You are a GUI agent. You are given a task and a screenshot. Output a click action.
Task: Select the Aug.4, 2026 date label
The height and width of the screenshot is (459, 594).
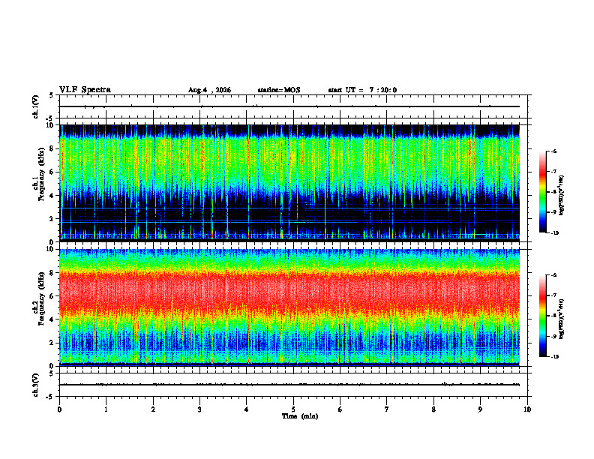209,90
